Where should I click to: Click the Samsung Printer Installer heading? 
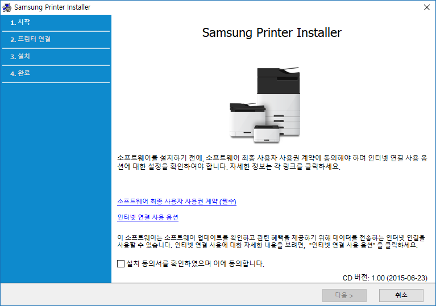(x=272, y=32)
